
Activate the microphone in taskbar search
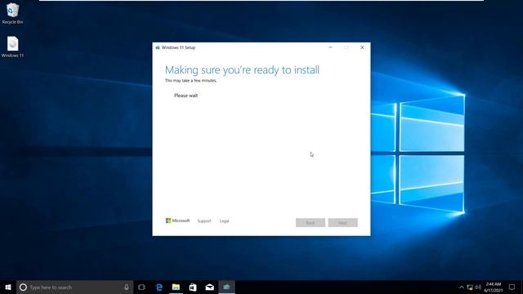coord(127,287)
